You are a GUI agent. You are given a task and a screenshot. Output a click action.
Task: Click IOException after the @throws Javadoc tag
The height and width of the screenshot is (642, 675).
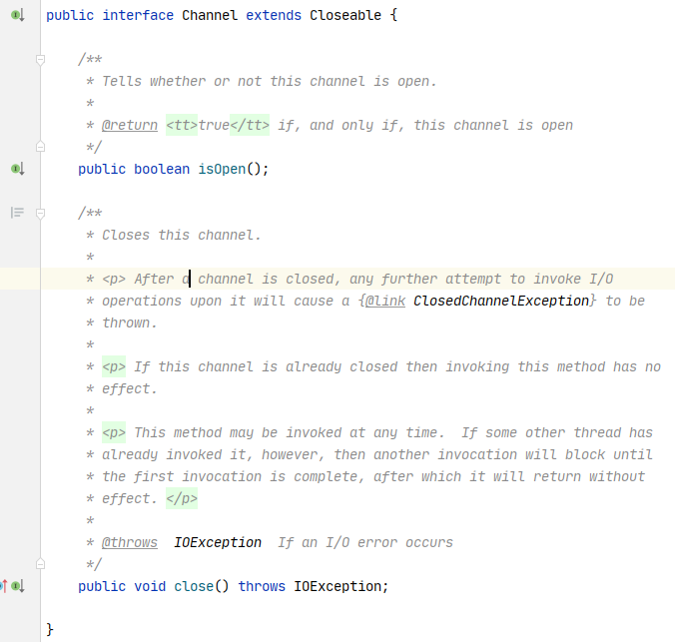(218, 542)
